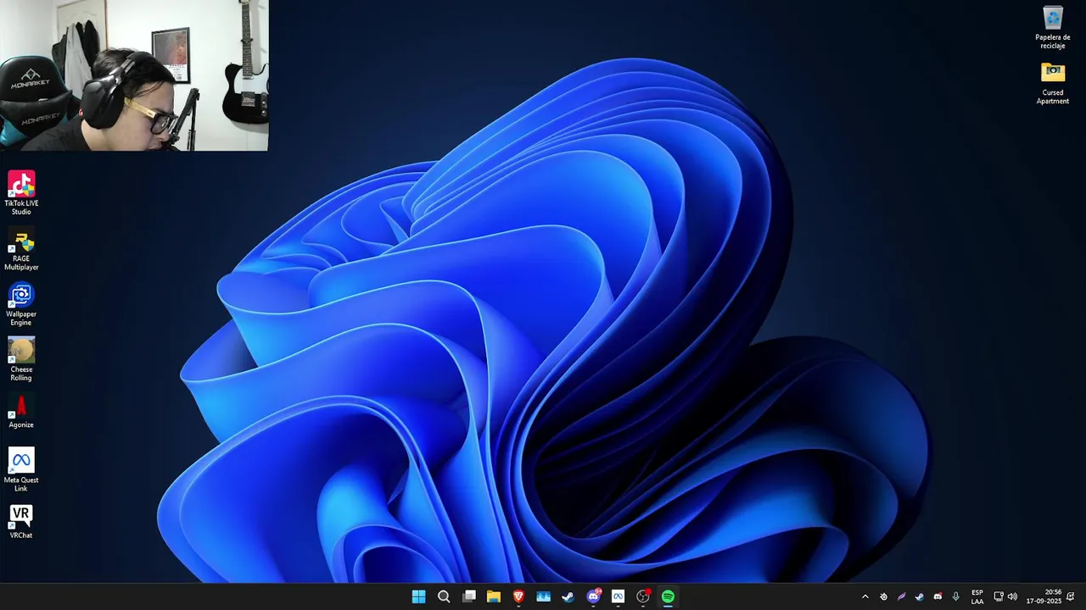
Task: Click the purple feather tray icon
Action: coord(901,596)
